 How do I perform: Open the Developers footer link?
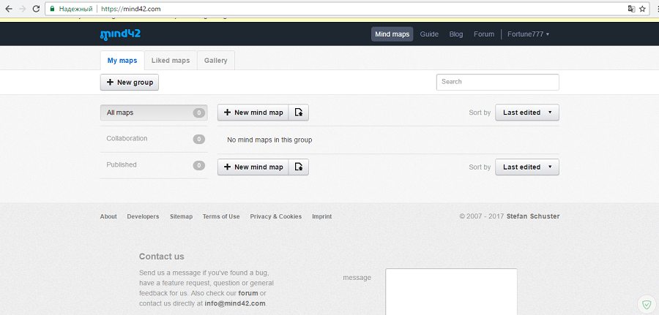click(143, 216)
